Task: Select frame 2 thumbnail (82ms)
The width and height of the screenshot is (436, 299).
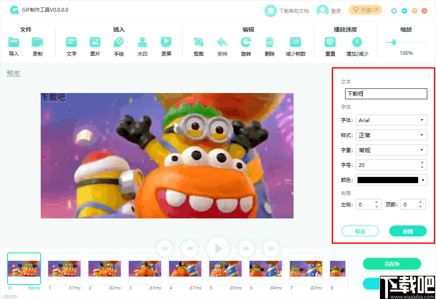Action: click(x=105, y=269)
